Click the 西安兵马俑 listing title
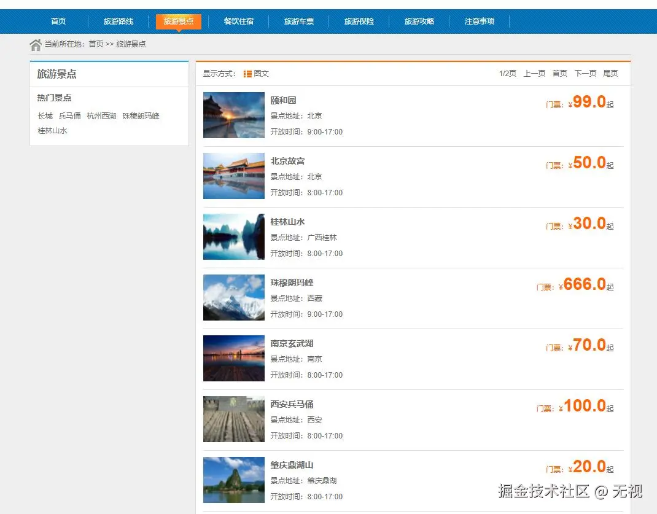 (292, 404)
